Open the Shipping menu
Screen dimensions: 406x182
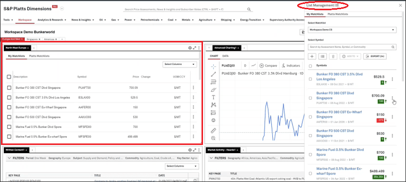coord(228,20)
